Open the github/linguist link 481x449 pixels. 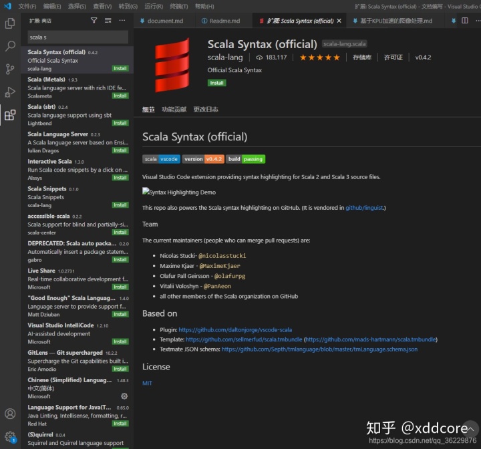pos(365,208)
